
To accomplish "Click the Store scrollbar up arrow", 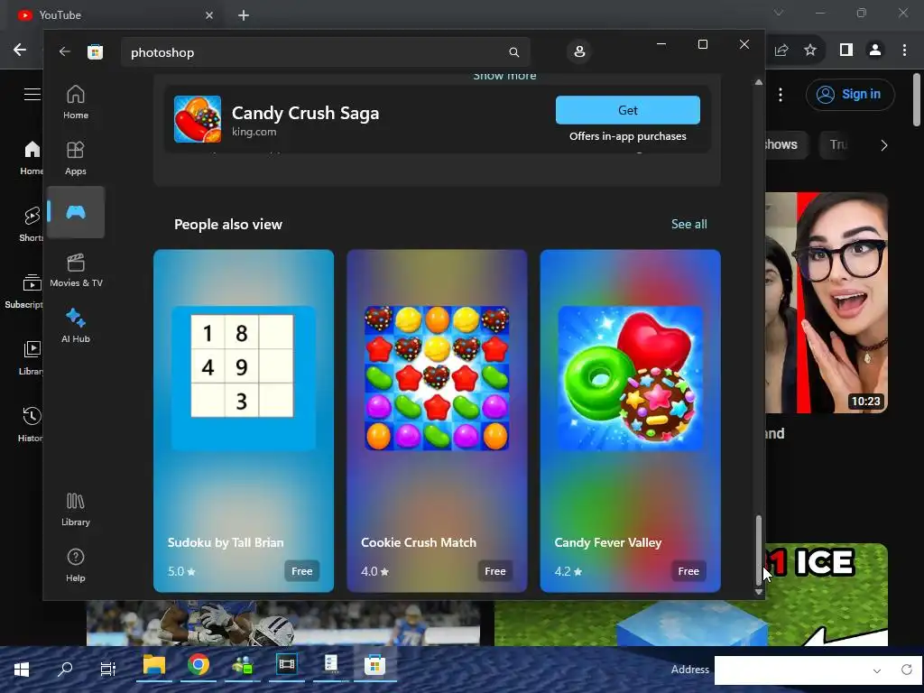I will click(x=758, y=82).
